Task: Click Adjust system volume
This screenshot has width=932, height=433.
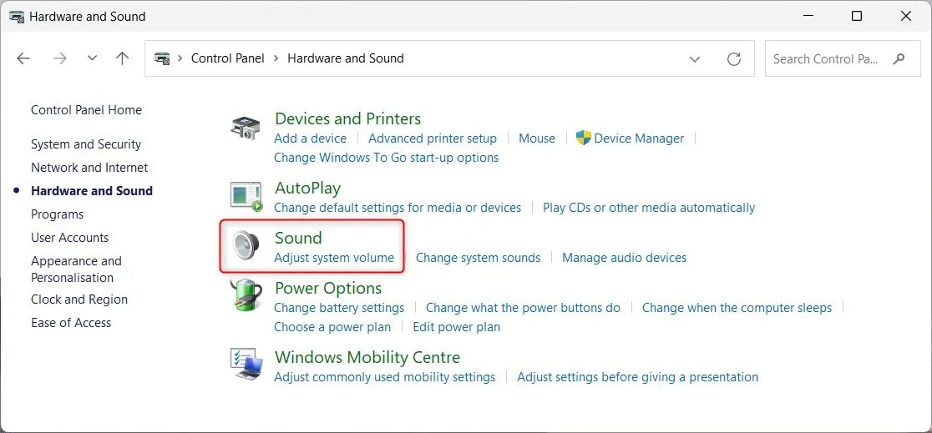Action: tap(334, 258)
